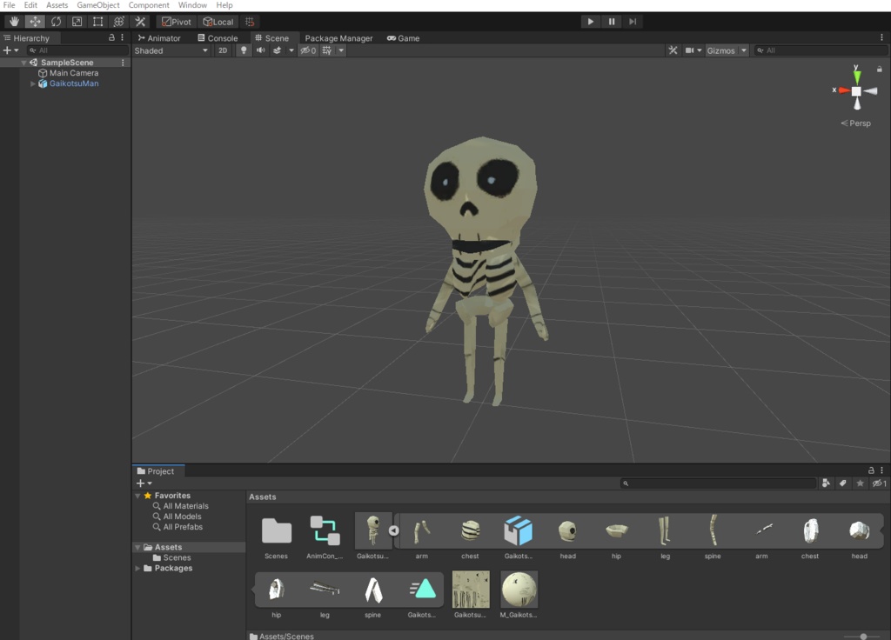Select the Scale tool
The image size is (891, 640).
click(x=77, y=22)
